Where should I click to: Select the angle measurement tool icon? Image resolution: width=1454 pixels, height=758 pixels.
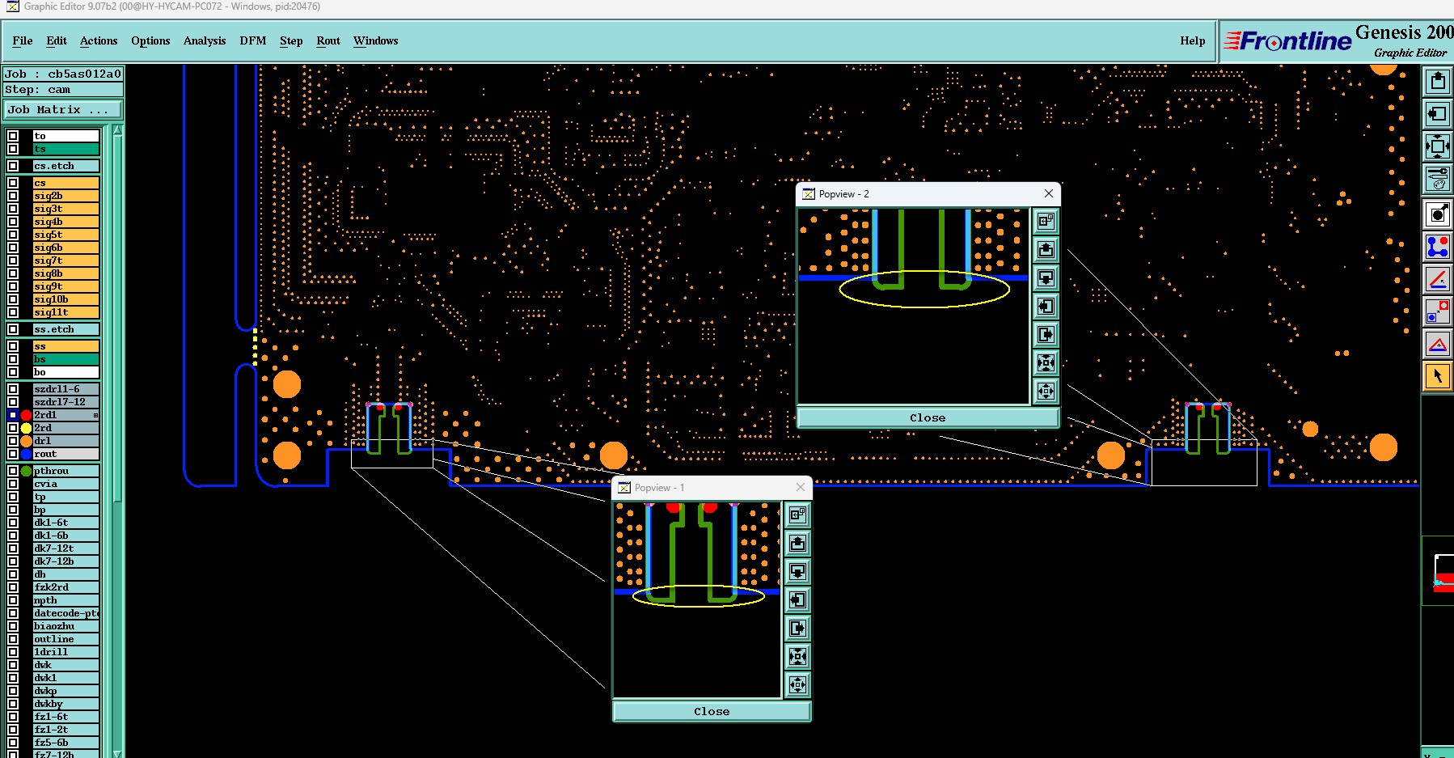coord(1438,279)
